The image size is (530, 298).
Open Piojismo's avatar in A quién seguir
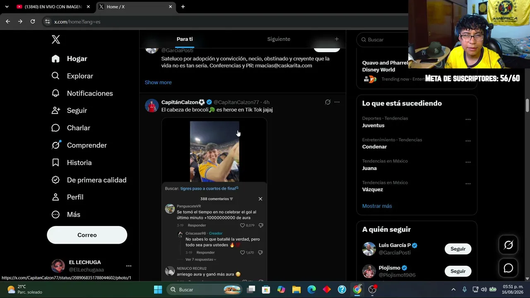(x=369, y=271)
